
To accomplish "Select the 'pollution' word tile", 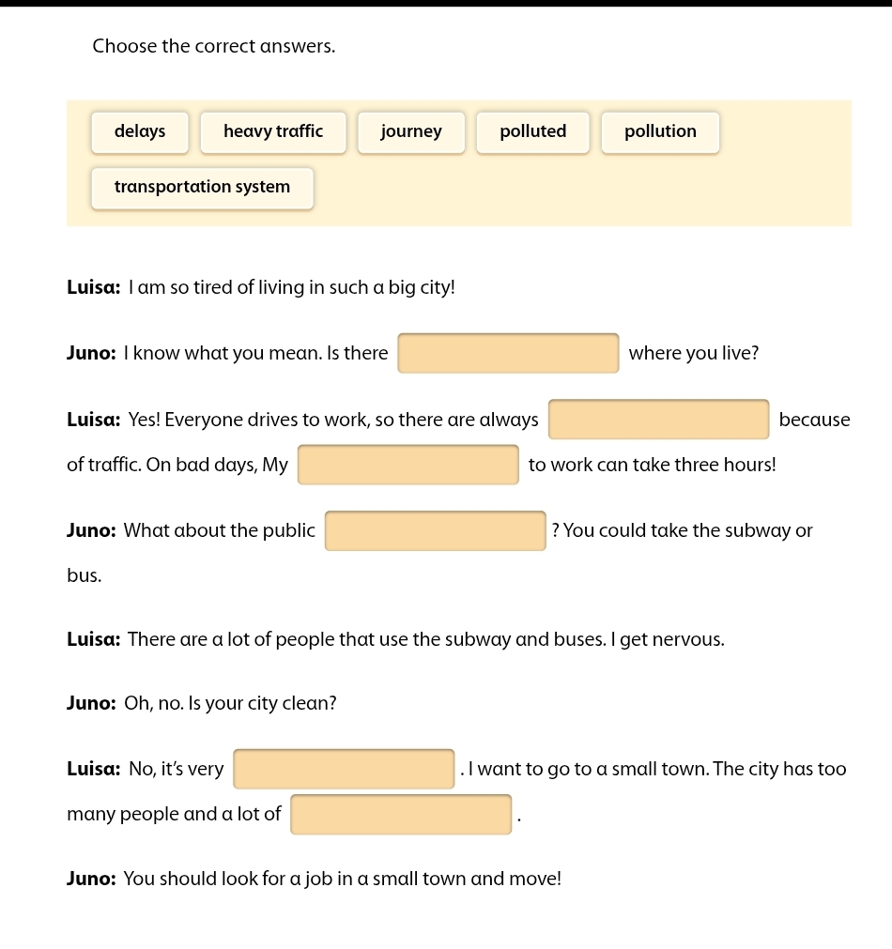I will tap(660, 132).
